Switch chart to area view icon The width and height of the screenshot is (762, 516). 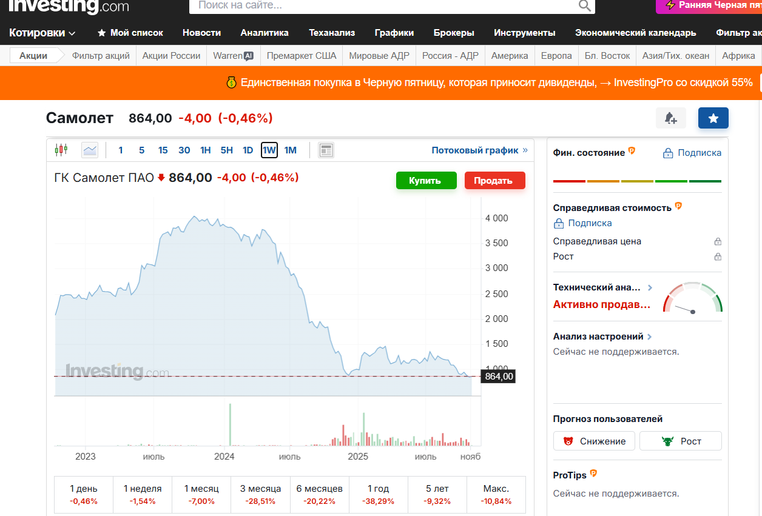tap(90, 150)
